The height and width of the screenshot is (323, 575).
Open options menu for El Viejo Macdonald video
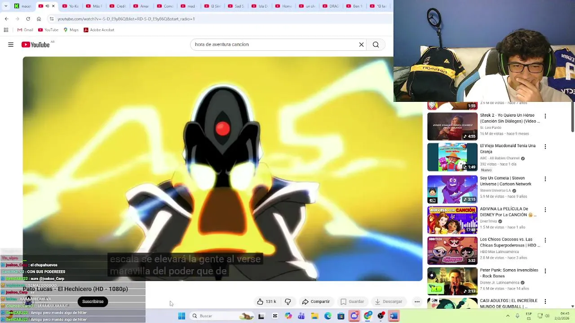pyautogui.click(x=545, y=147)
